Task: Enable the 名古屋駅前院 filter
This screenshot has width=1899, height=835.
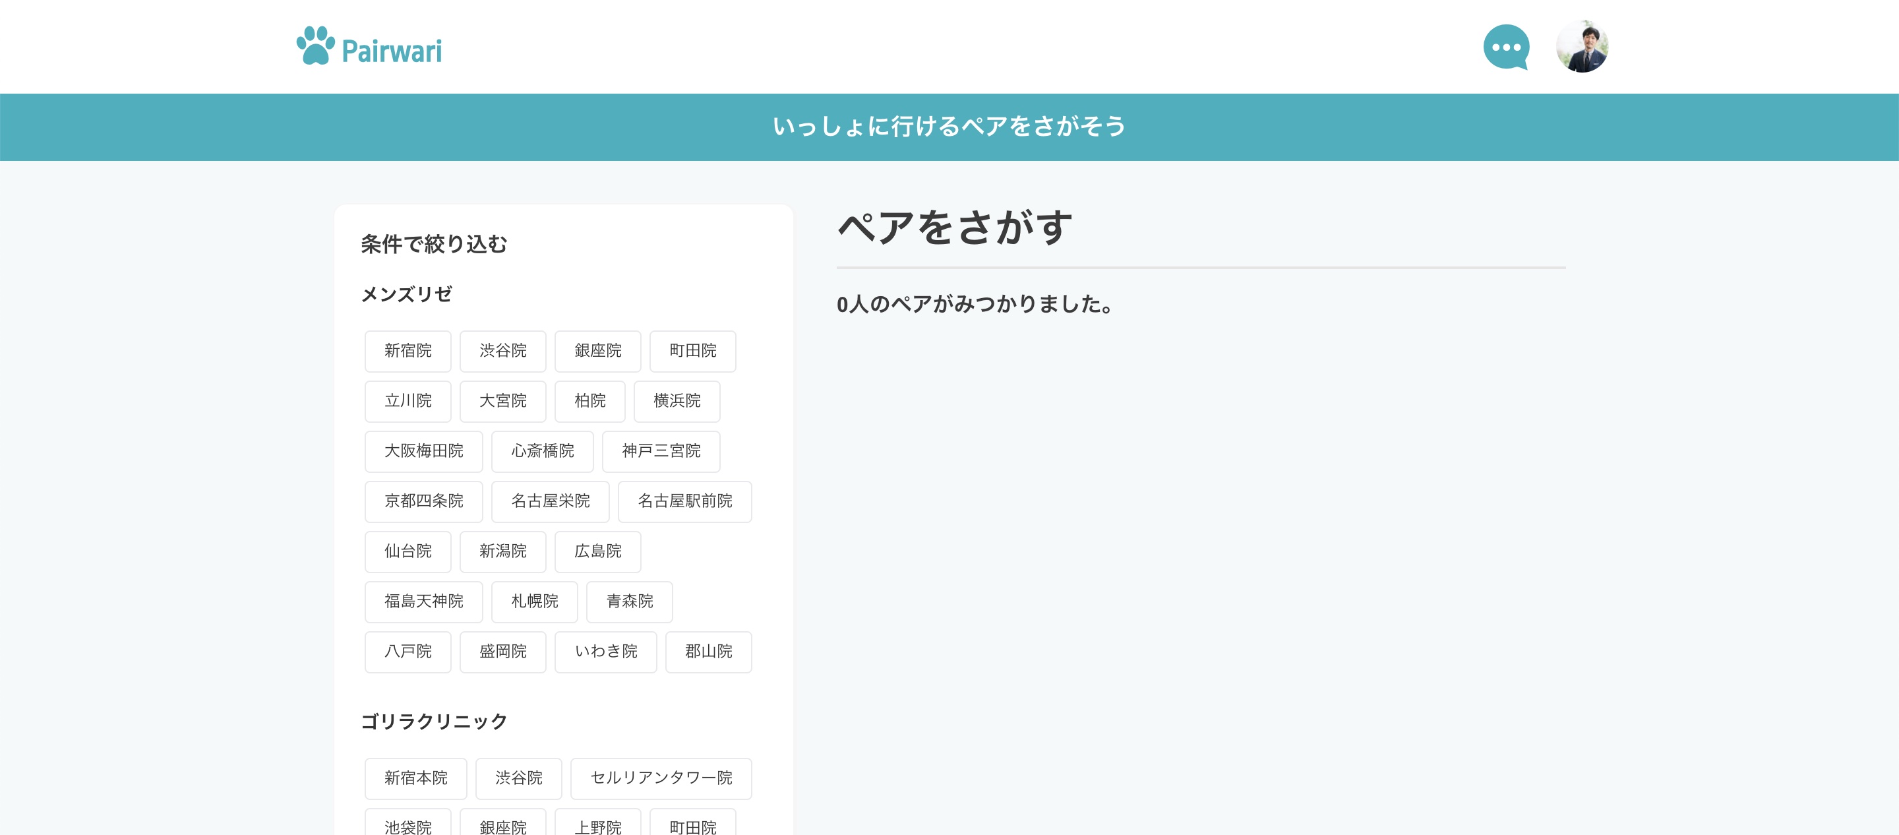Action: 684,501
